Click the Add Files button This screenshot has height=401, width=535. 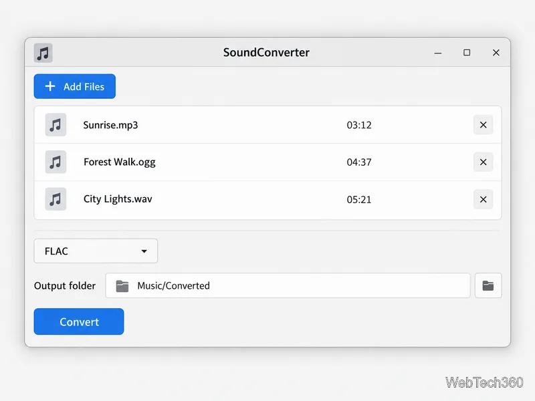[75, 86]
